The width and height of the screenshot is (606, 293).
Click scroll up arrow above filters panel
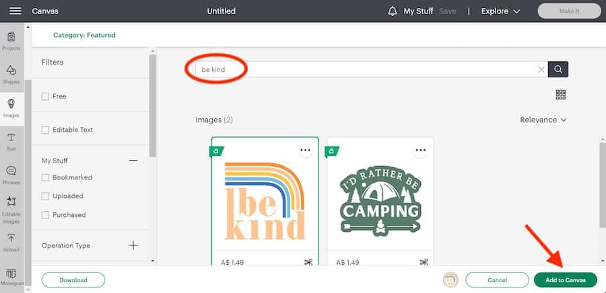[x=152, y=50]
